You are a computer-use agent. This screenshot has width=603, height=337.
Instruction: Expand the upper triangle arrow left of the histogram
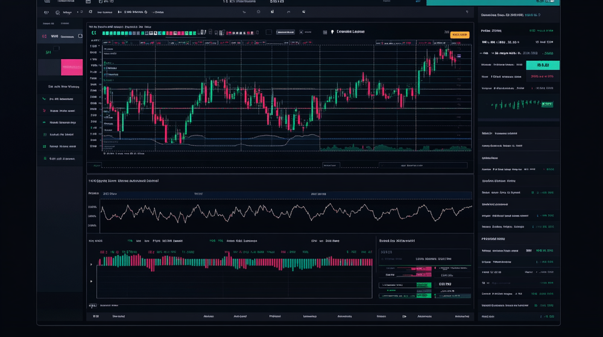point(92,263)
